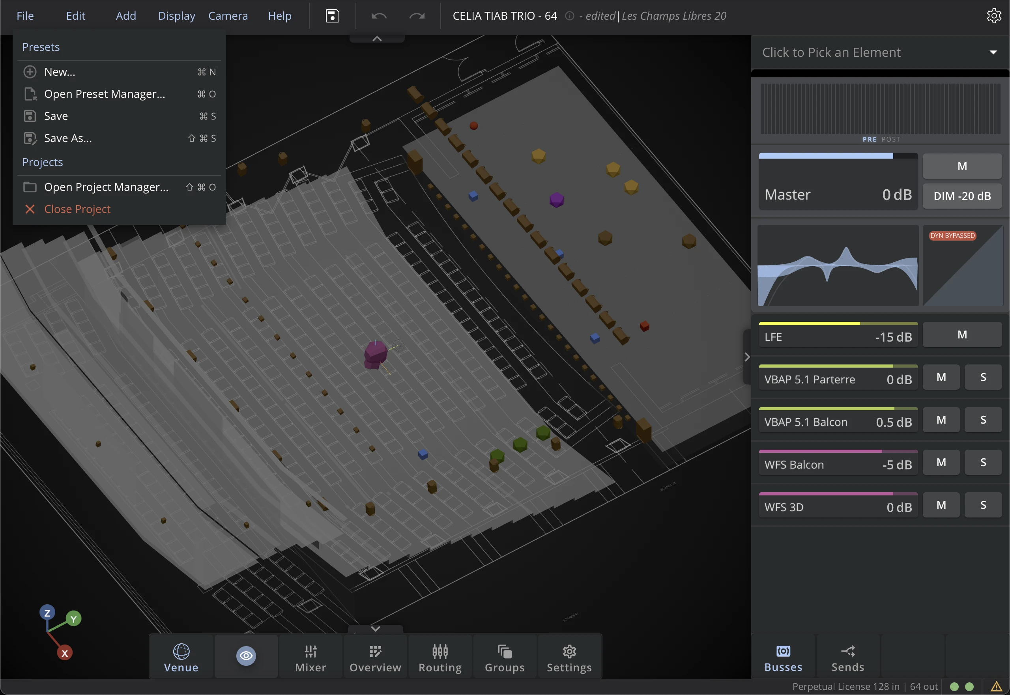Toggle the DIM -20 dB button
1010x695 pixels.
pyautogui.click(x=962, y=196)
